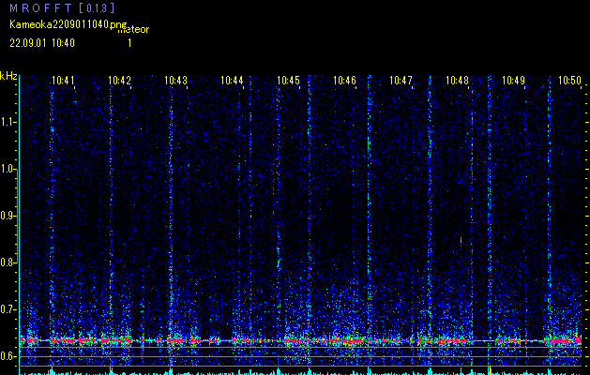
Task: Click the 0.7 kHz frequency axis label
Action: click(x=8, y=309)
